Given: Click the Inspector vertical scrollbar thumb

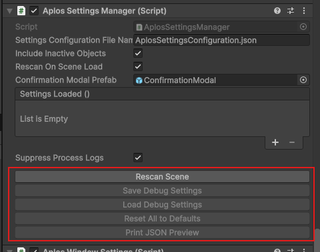Looking at the screenshot, I should (317, 241).
